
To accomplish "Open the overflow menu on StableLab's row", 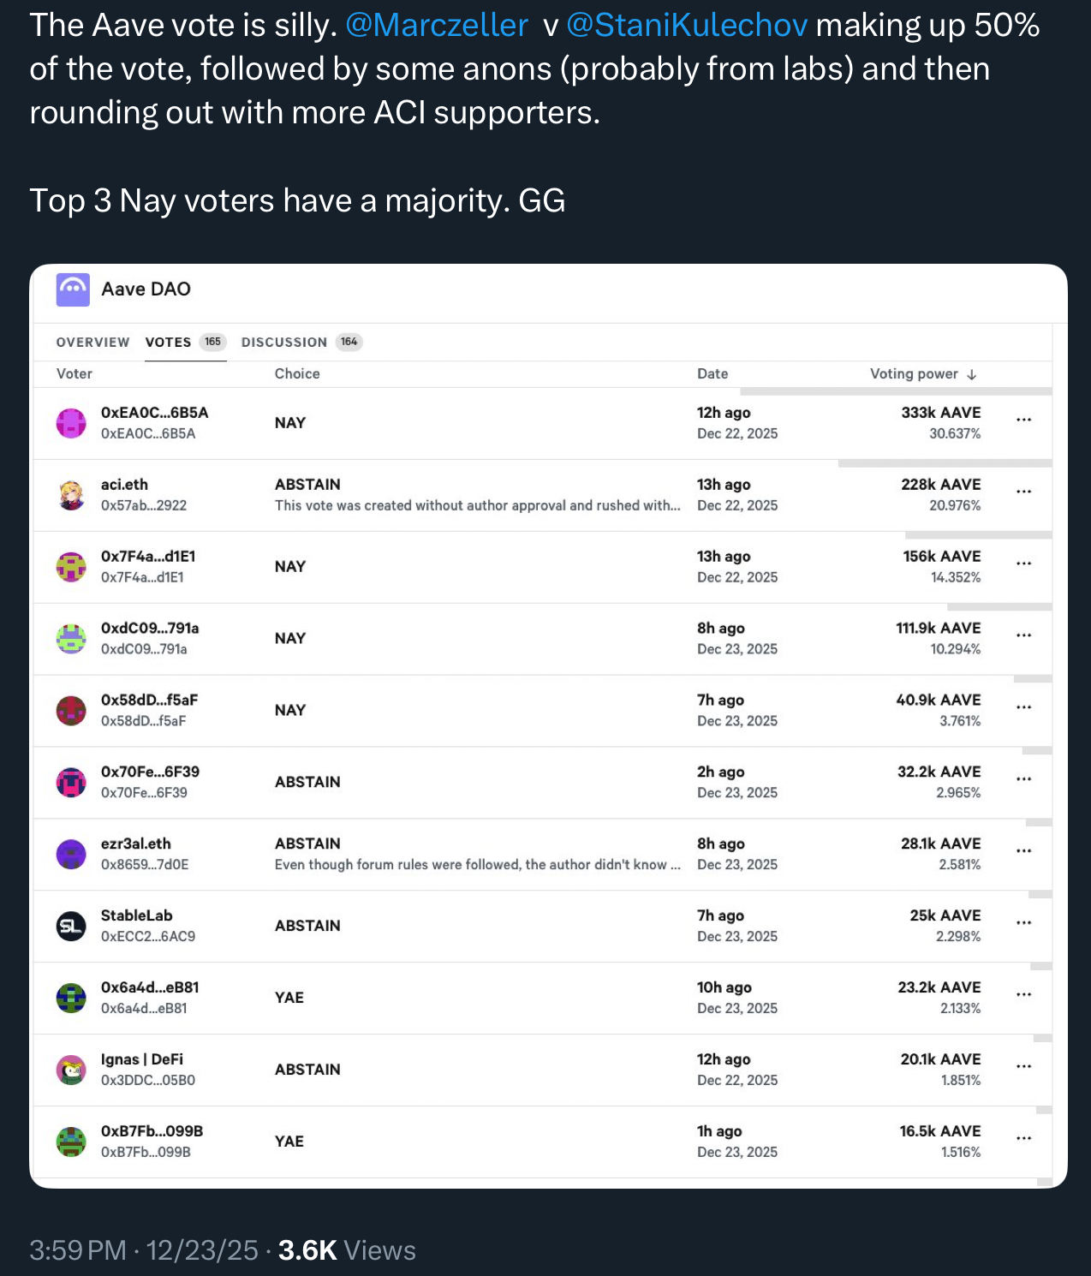I will click(1024, 922).
